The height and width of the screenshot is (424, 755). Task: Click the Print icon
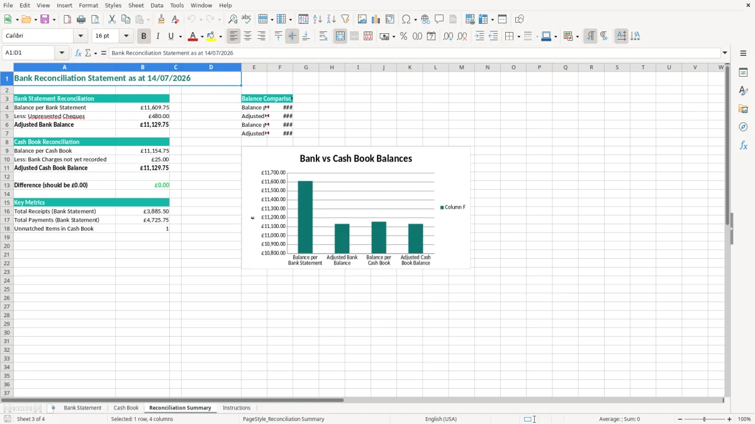[x=81, y=19]
